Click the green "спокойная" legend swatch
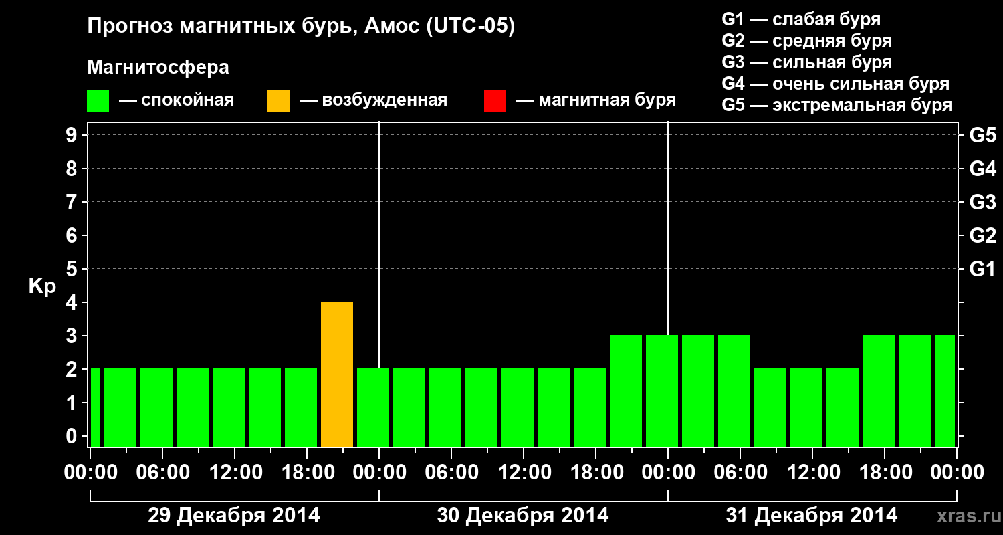Viewport: 1003px width, 535px height. [98, 101]
